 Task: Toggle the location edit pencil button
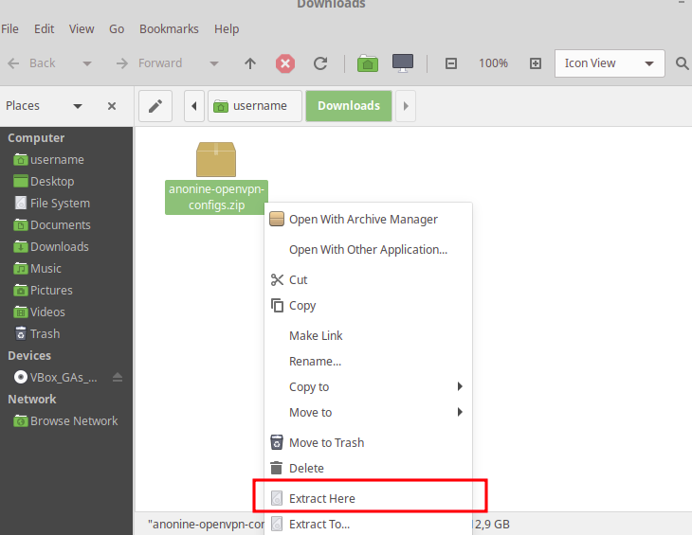coord(155,106)
